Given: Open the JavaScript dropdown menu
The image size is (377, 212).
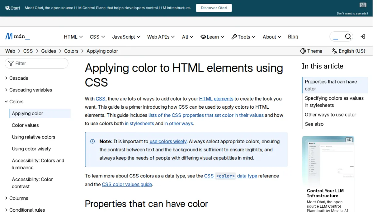Looking at the screenshot, I should [x=126, y=37].
